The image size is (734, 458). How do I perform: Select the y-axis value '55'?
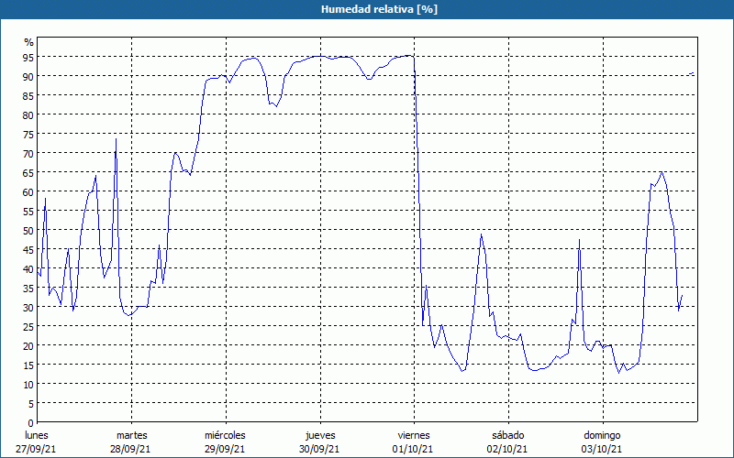[x=28, y=212]
